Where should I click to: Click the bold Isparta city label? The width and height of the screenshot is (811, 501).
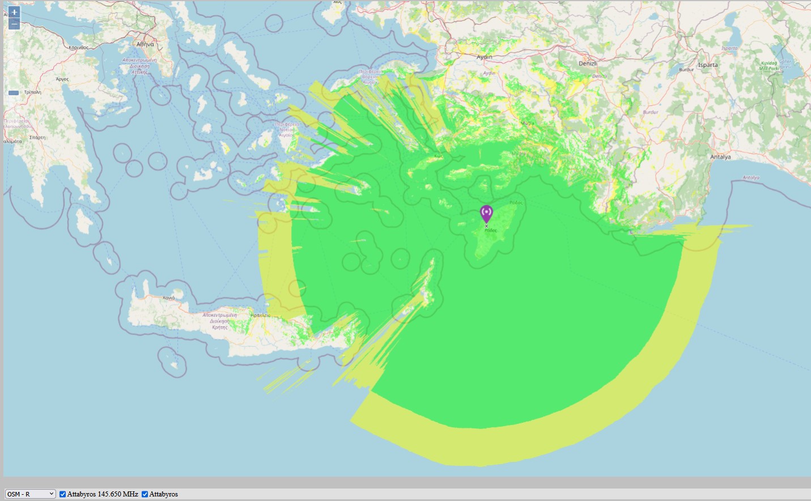pyautogui.click(x=707, y=65)
